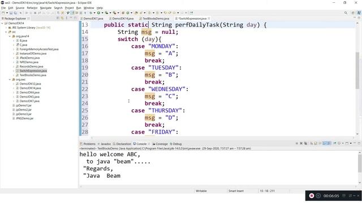This screenshot has height=203, width=362.
Task: Open the Declaration view tab
Action: (122, 144)
